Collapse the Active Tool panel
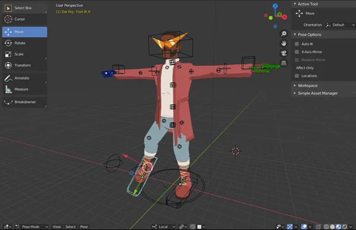The width and height of the screenshot is (356, 230). pyautogui.click(x=295, y=4)
